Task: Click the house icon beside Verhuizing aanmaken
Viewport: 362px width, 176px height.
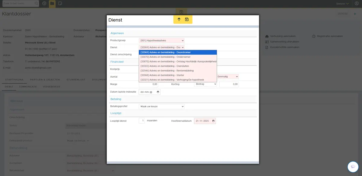Action: [x=267, y=36]
